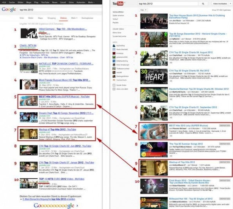The width and height of the screenshot is (233, 209).
Task: Click 'Kanäle finden' plus icon in sidebar
Action: point(114,85)
